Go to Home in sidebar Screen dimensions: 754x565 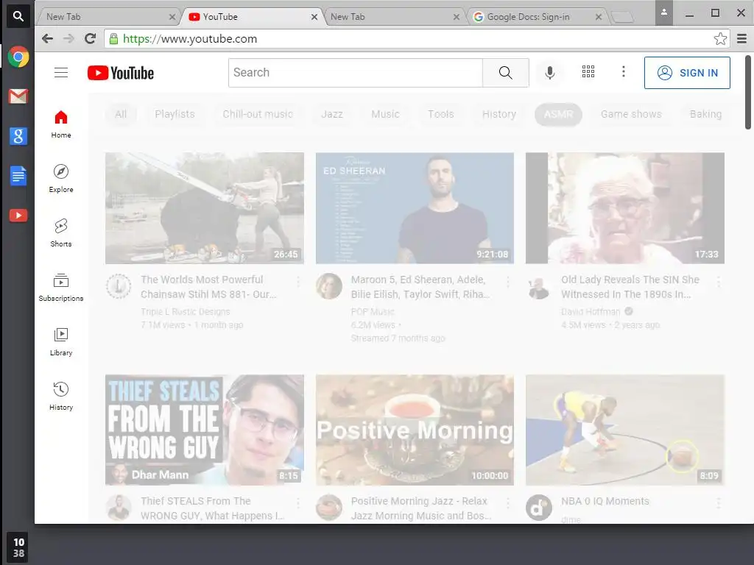pos(61,124)
